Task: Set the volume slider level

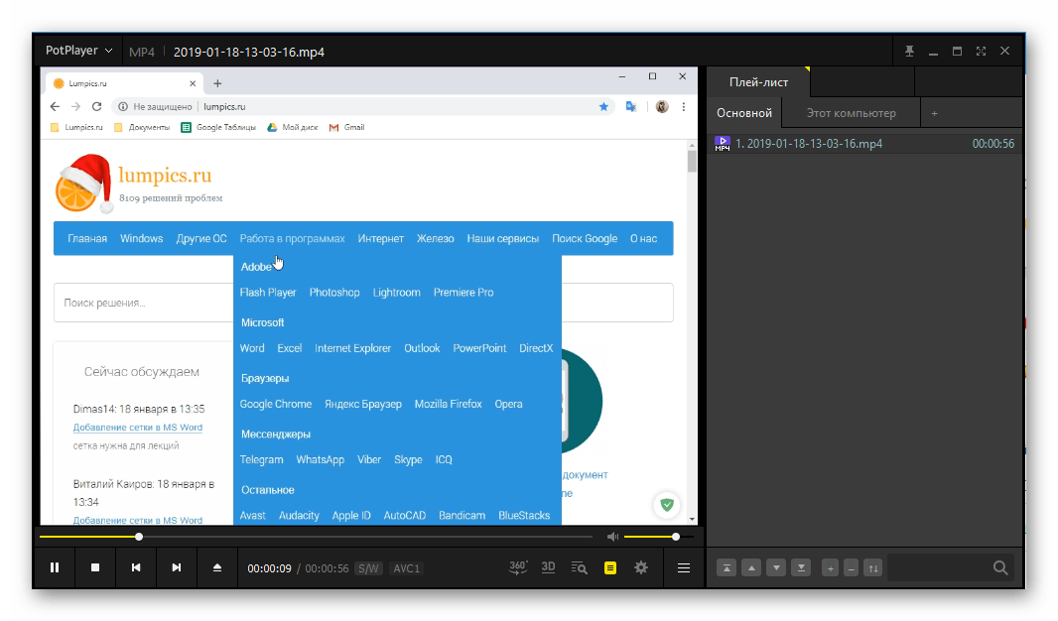Action: pyautogui.click(x=659, y=537)
